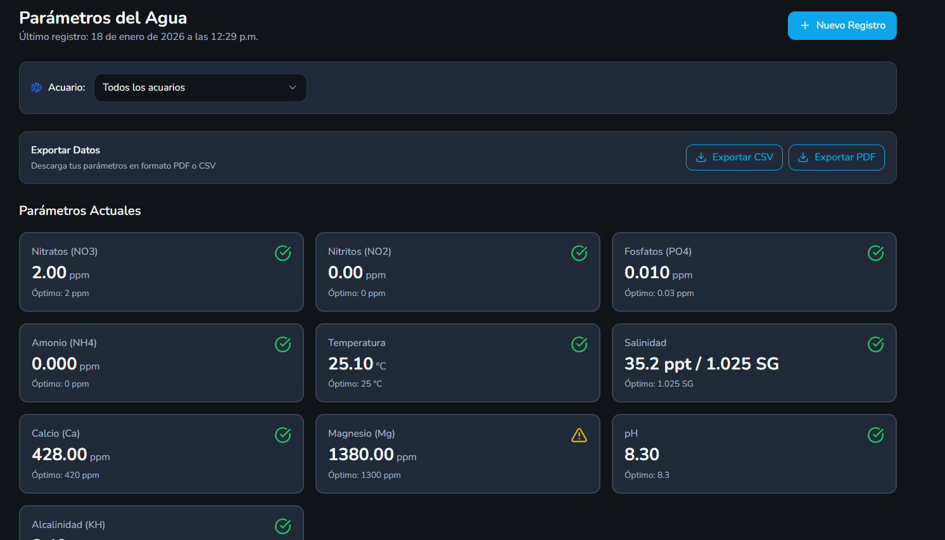This screenshot has height=540, width=945.
Task: Click the Último registro date line
Action: pyautogui.click(x=139, y=37)
